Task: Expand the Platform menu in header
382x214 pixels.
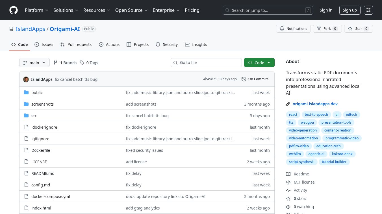Action: pos(36,10)
